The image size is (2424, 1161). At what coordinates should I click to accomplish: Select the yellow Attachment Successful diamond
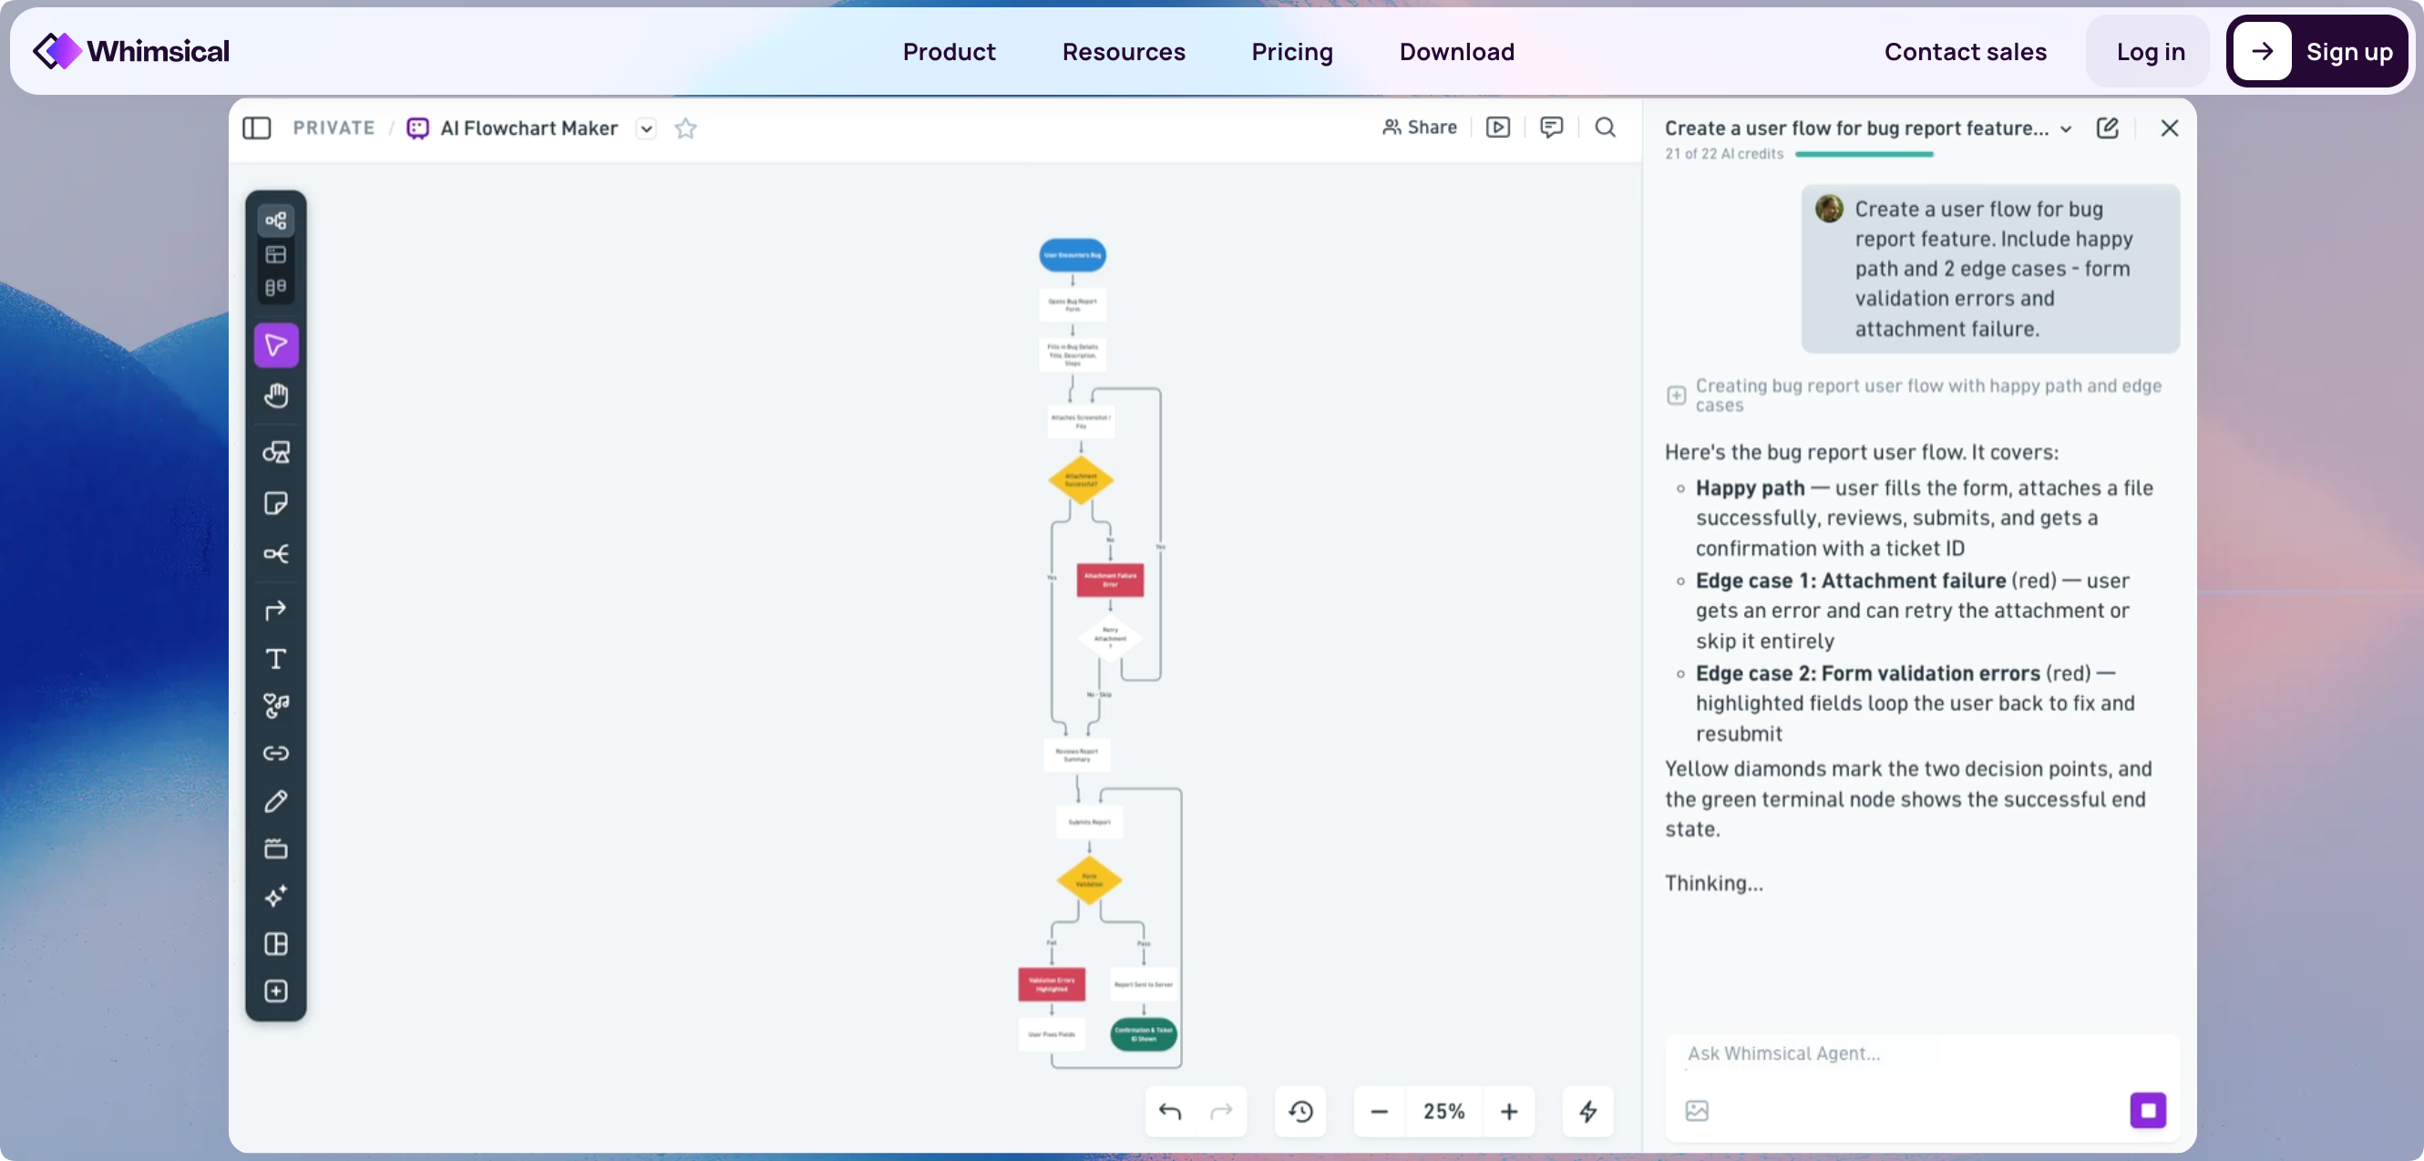pos(1081,480)
